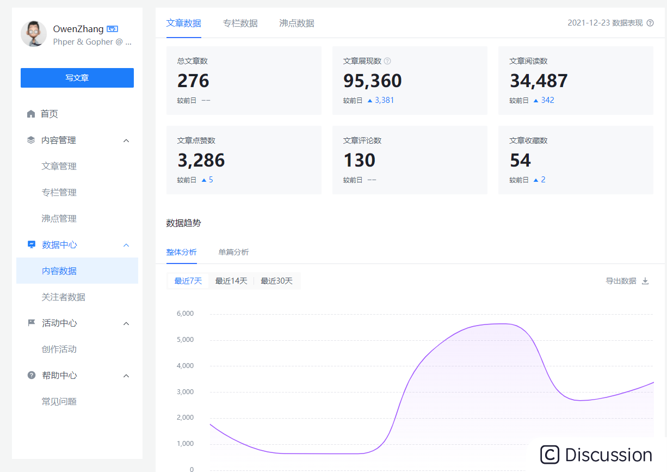Click the 文章阅读数 value 34,487
Screen dimensions: 667x472
[x=539, y=81]
